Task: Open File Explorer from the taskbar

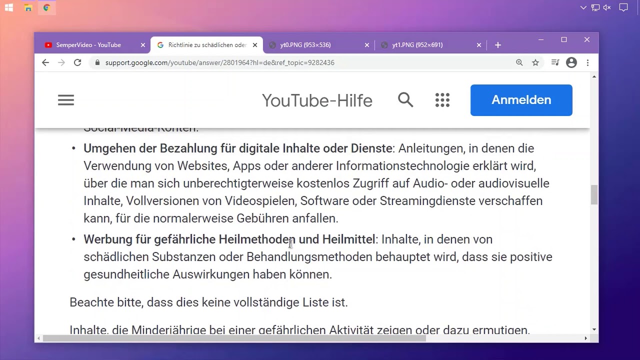Action: [28, 7]
